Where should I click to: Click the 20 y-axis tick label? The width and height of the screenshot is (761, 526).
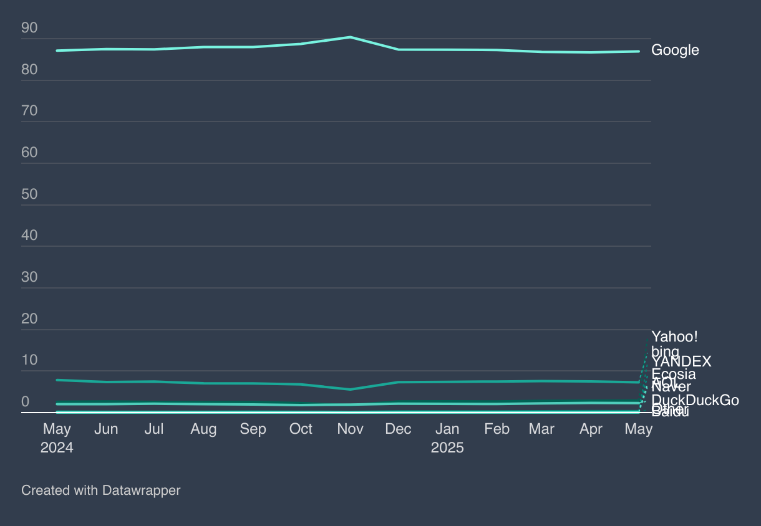(x=29, y=319)
